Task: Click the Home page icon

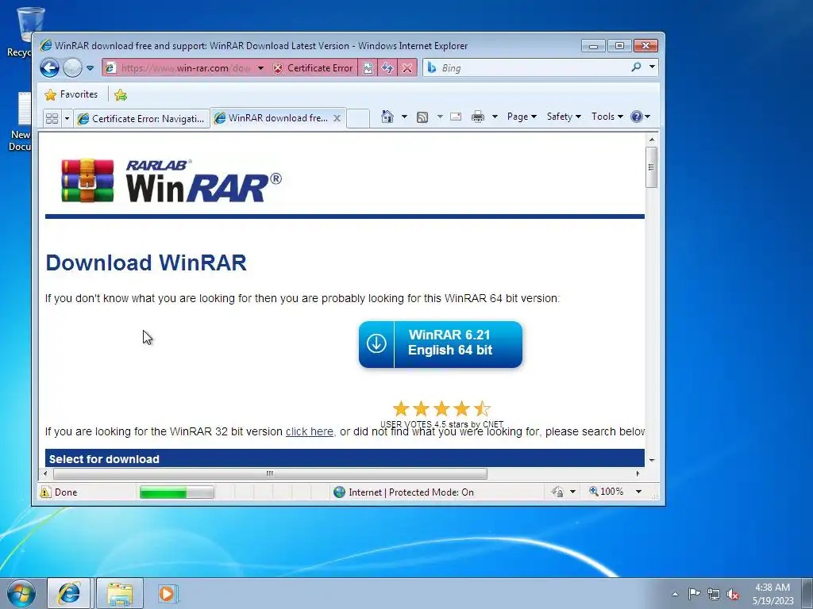Action: [x=387, y=117]
